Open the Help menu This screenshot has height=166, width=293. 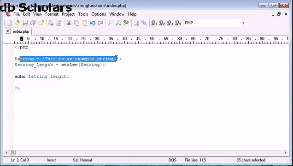click(x=132, y=14)
